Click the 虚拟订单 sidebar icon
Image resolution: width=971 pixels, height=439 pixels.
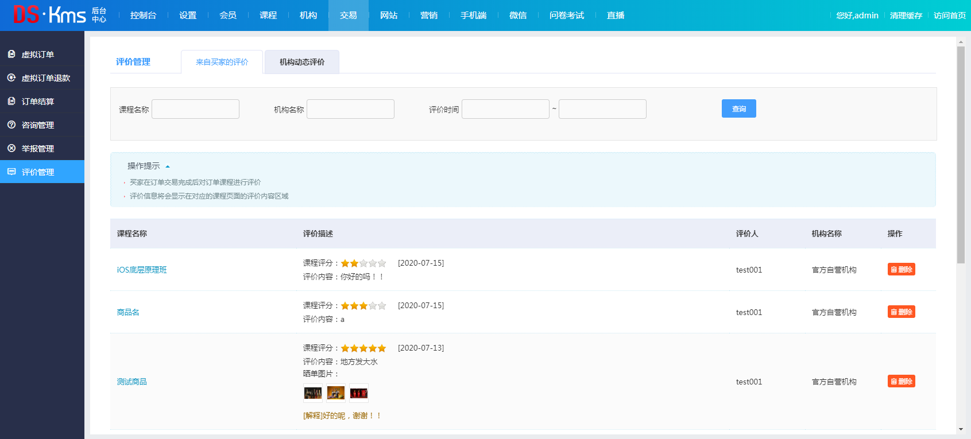pos(11,54)
